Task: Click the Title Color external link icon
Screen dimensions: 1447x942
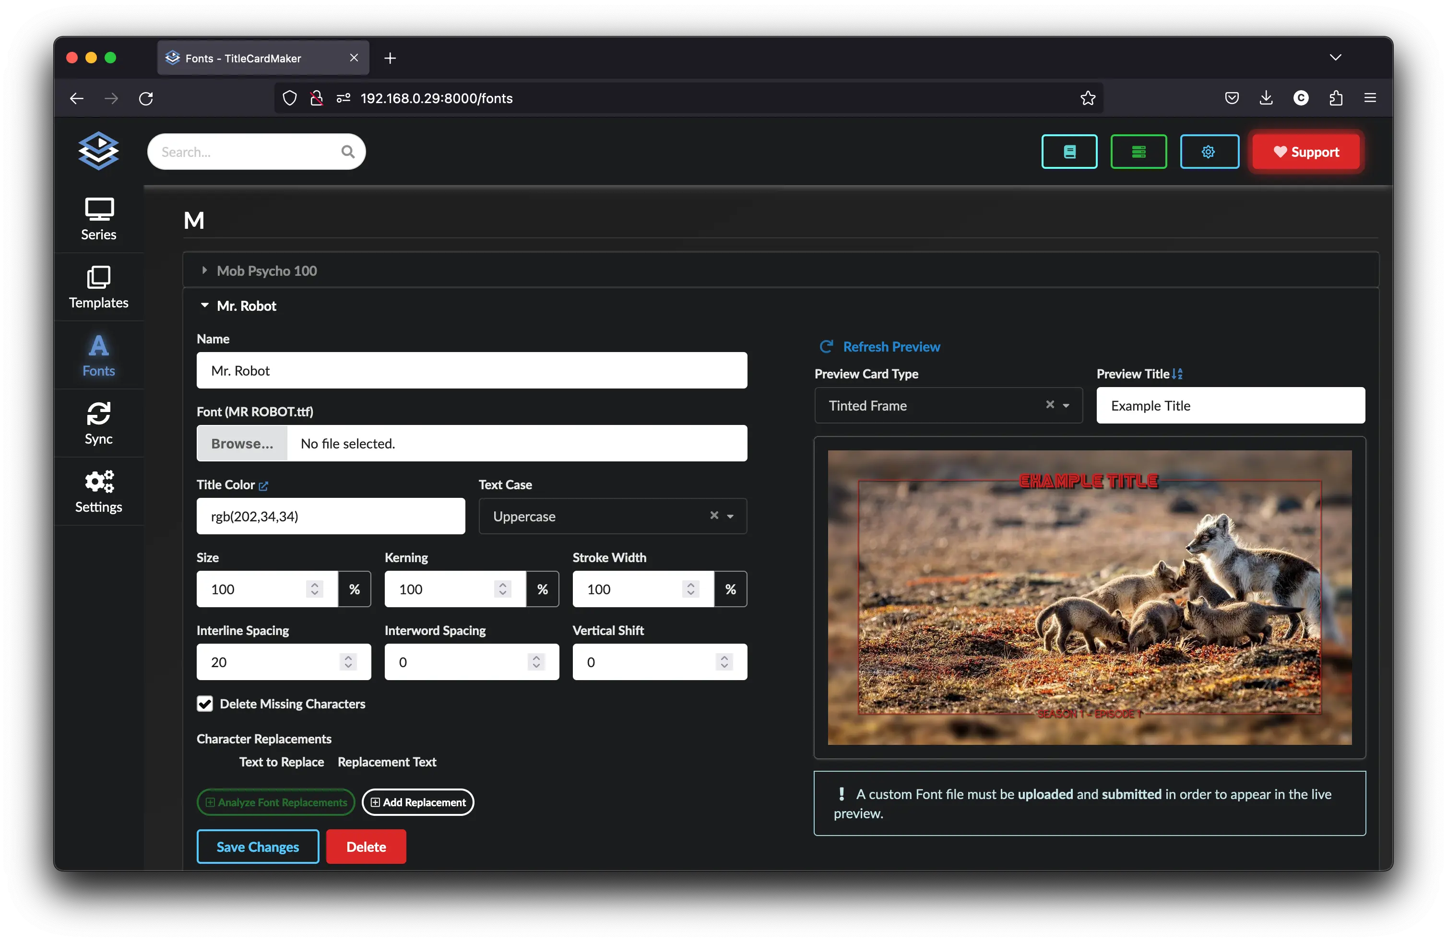Action: coord(263,485)
